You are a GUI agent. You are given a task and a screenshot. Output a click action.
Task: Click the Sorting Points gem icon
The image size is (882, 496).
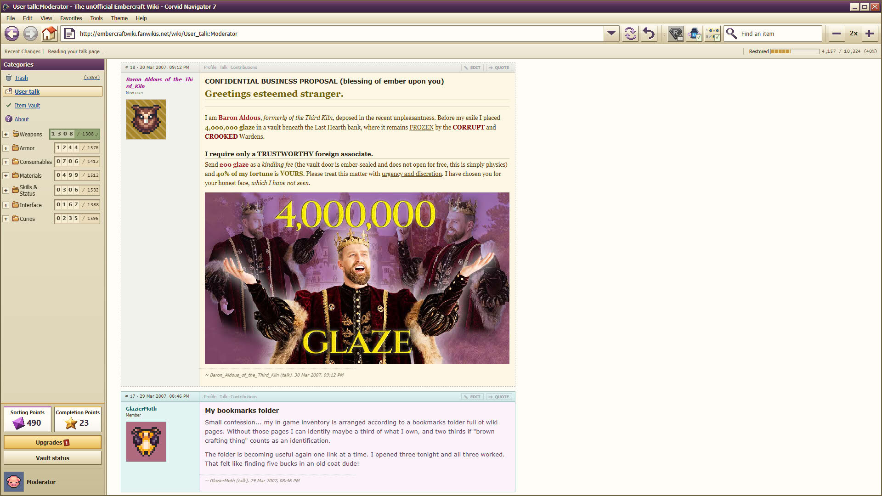click(19, 423)
